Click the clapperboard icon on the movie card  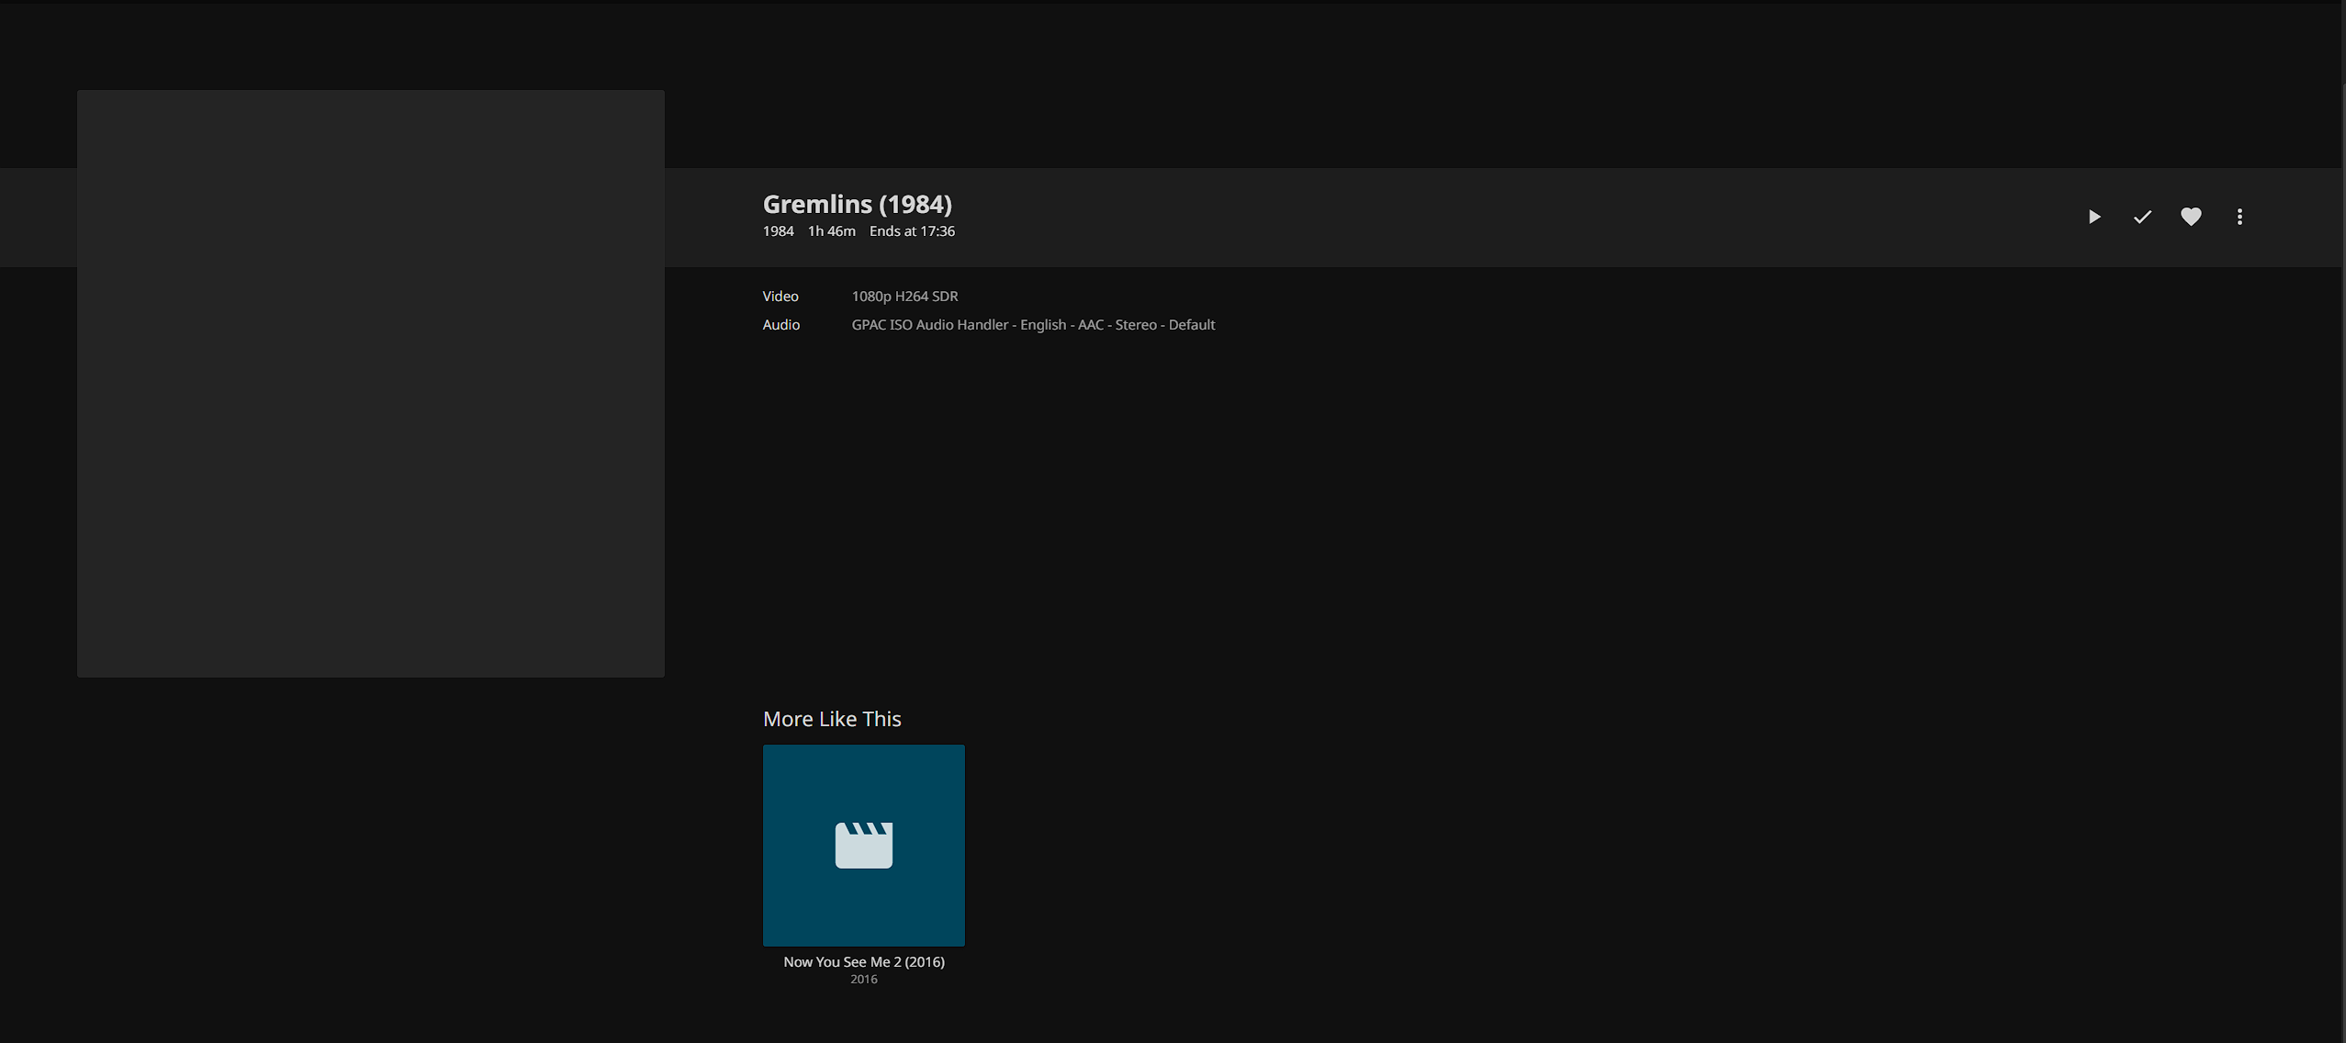click(863, 845)
